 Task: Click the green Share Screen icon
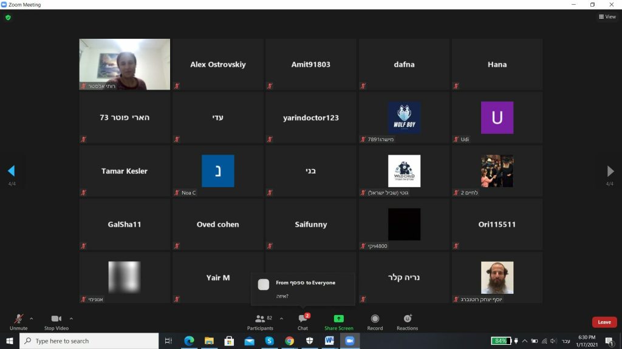point(339,319)
